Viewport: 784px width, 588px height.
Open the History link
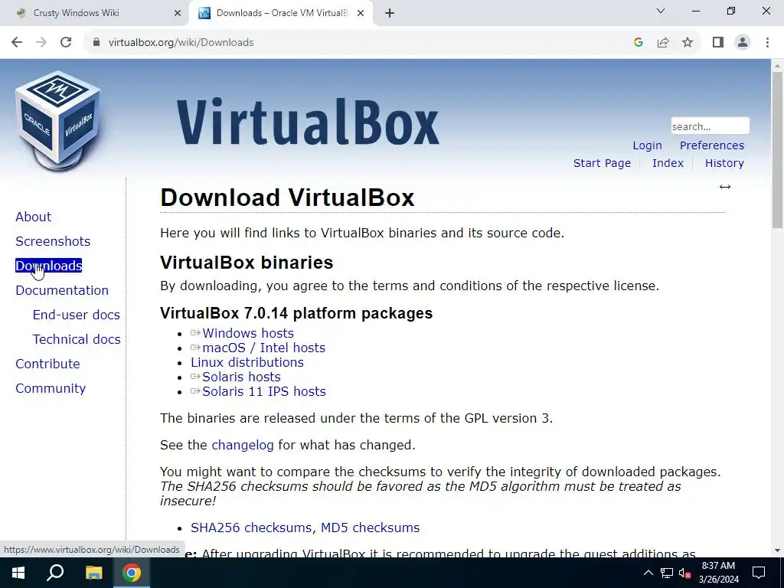pos(724,163)
